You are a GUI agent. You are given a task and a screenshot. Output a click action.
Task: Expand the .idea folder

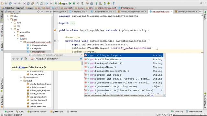pos(8,16)
